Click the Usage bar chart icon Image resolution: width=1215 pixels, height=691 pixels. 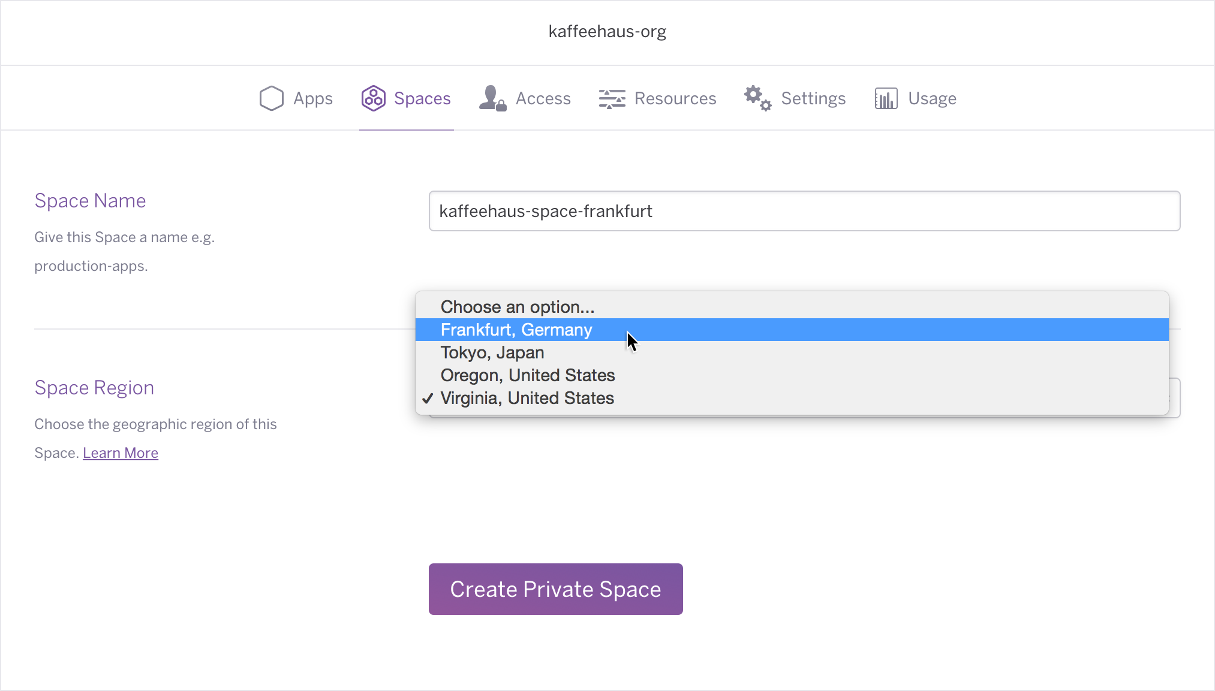886,98
